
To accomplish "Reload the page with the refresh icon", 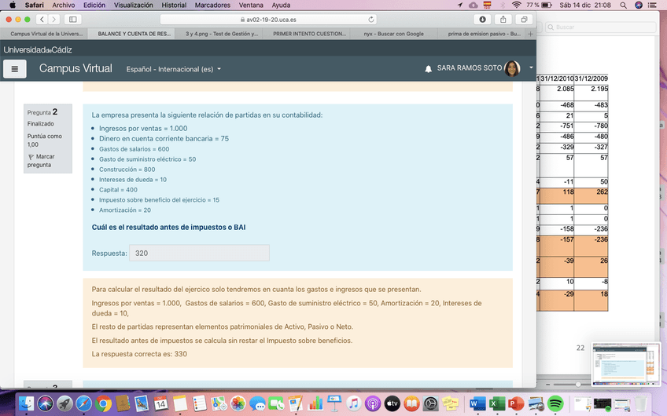I will click(371, 20).
